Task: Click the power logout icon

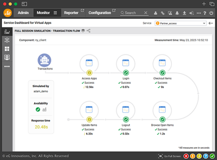Action: click(211, 13)
